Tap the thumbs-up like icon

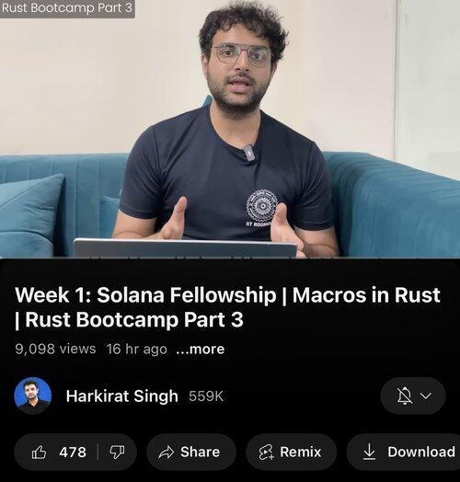click(x=39, y=453)
